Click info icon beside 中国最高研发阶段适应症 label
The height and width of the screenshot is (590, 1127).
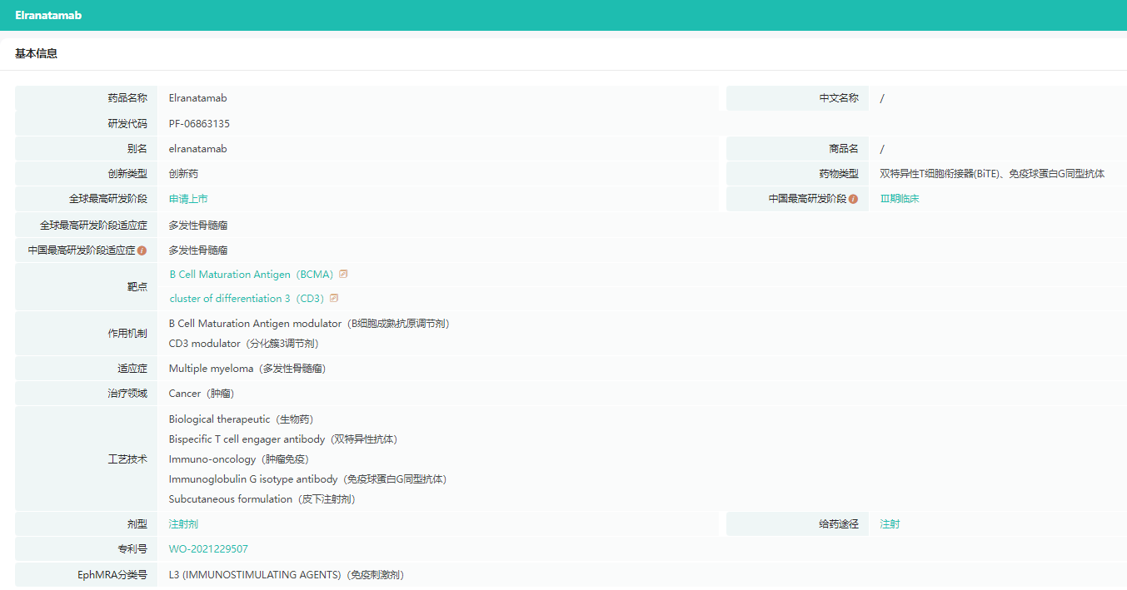tap(142, 250)
